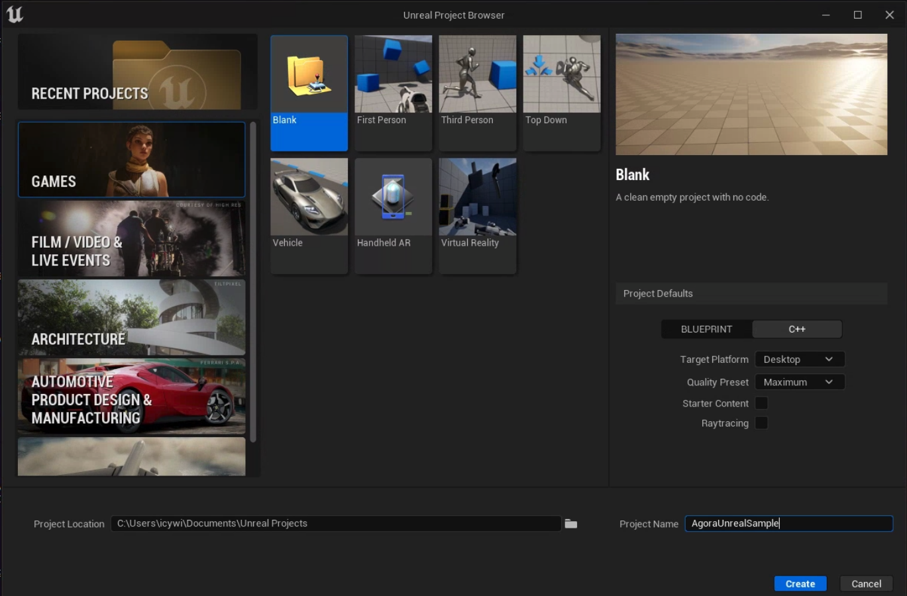Click the Create button

tap(800, 583)
